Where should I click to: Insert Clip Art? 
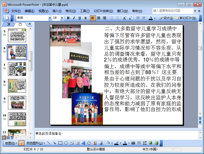[x=95, y=143]
